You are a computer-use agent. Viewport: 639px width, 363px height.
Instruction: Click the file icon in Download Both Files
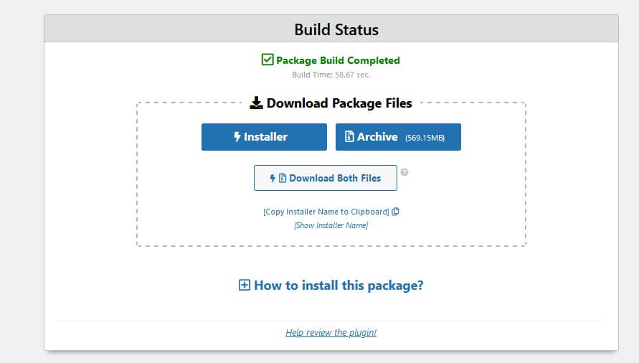tap(282, 178)
